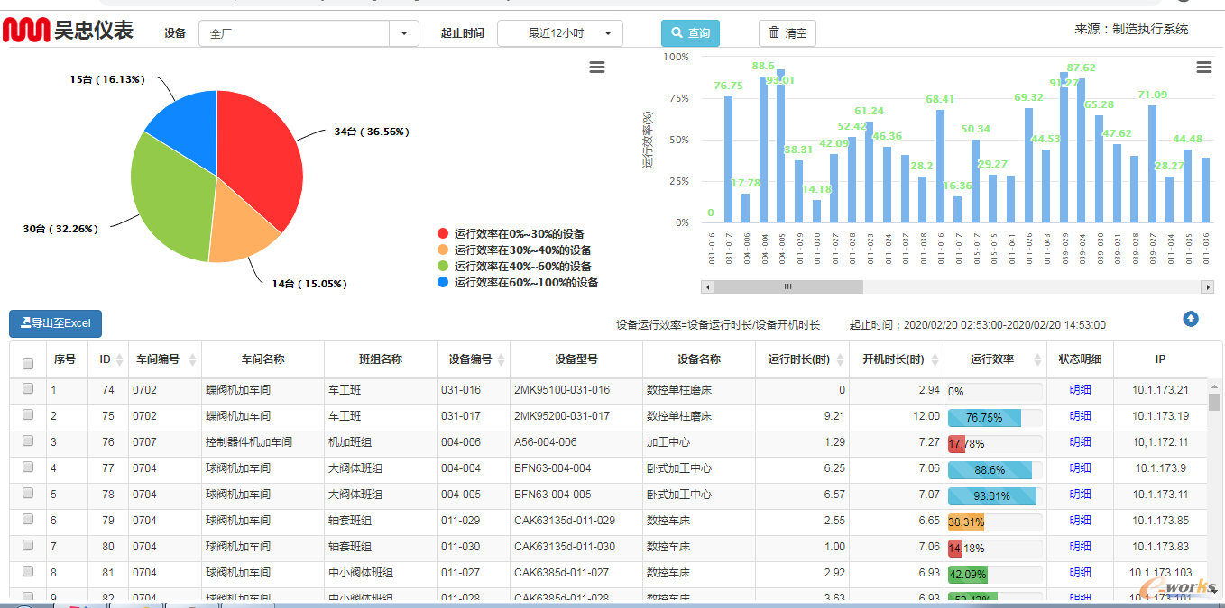Click the 吴忠仪表 logo
Screen dimensions: 1225x608
pyautogui.click(x=68, y=31)
